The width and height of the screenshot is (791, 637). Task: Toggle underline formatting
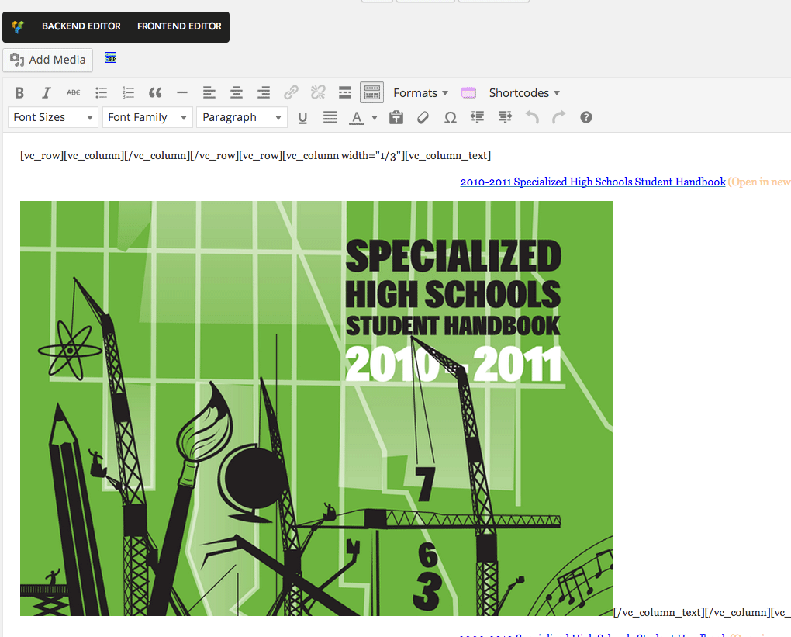click(302, 118)
